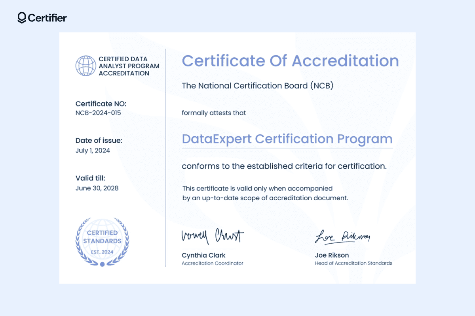The height and width of the screenshot is (316, 475).
Task: Select The National Certification Board (NCB) text
Action: tap(257, 86)
